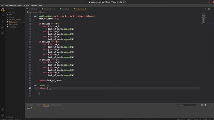The image size is (214, 120).
Task: Open the Selection menu
Action: 13,6
